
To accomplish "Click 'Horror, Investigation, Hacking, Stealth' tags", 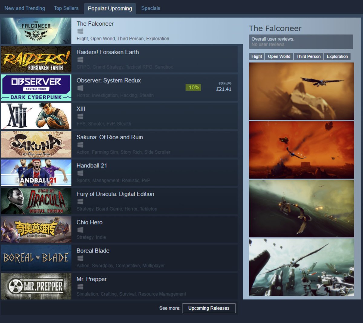I will (115, 95).
